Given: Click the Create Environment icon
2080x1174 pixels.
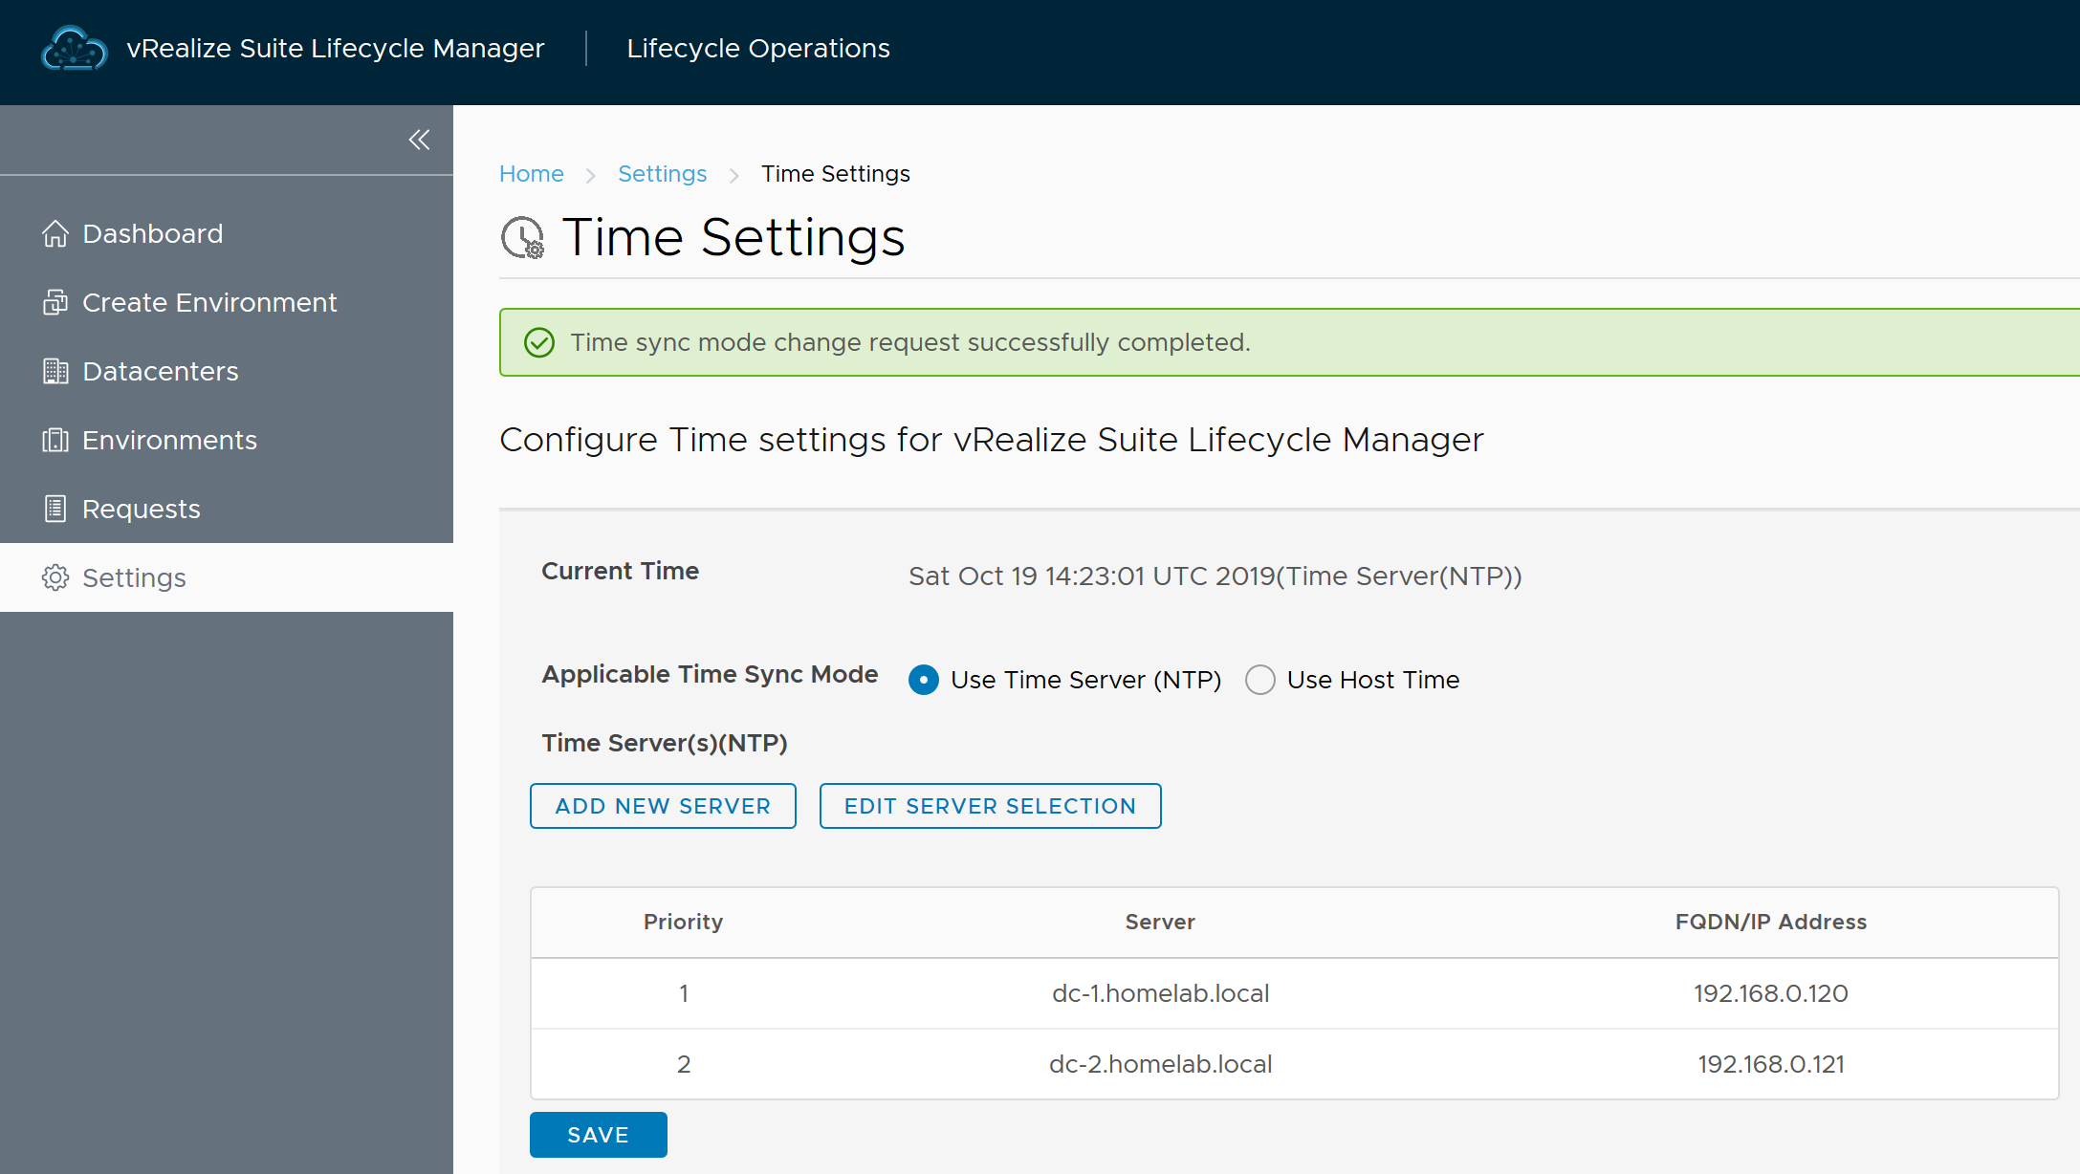Looking at the screenshot, I should coord(55,302).
